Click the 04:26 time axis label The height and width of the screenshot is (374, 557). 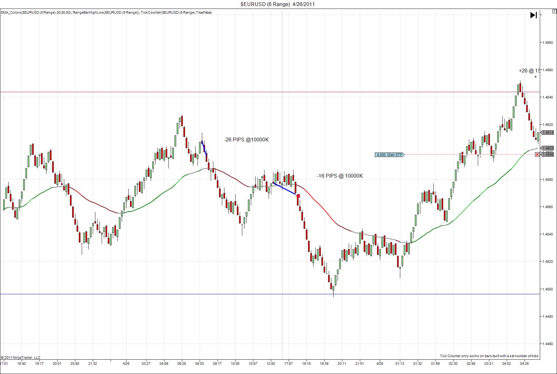[x=524, y=364]
